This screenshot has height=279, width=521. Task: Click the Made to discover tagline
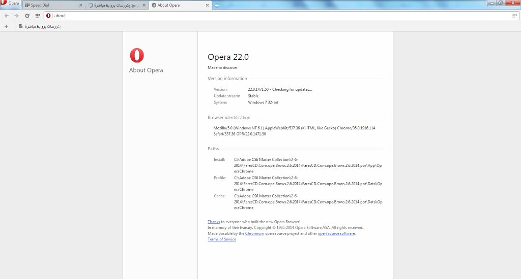coord(223,67)
